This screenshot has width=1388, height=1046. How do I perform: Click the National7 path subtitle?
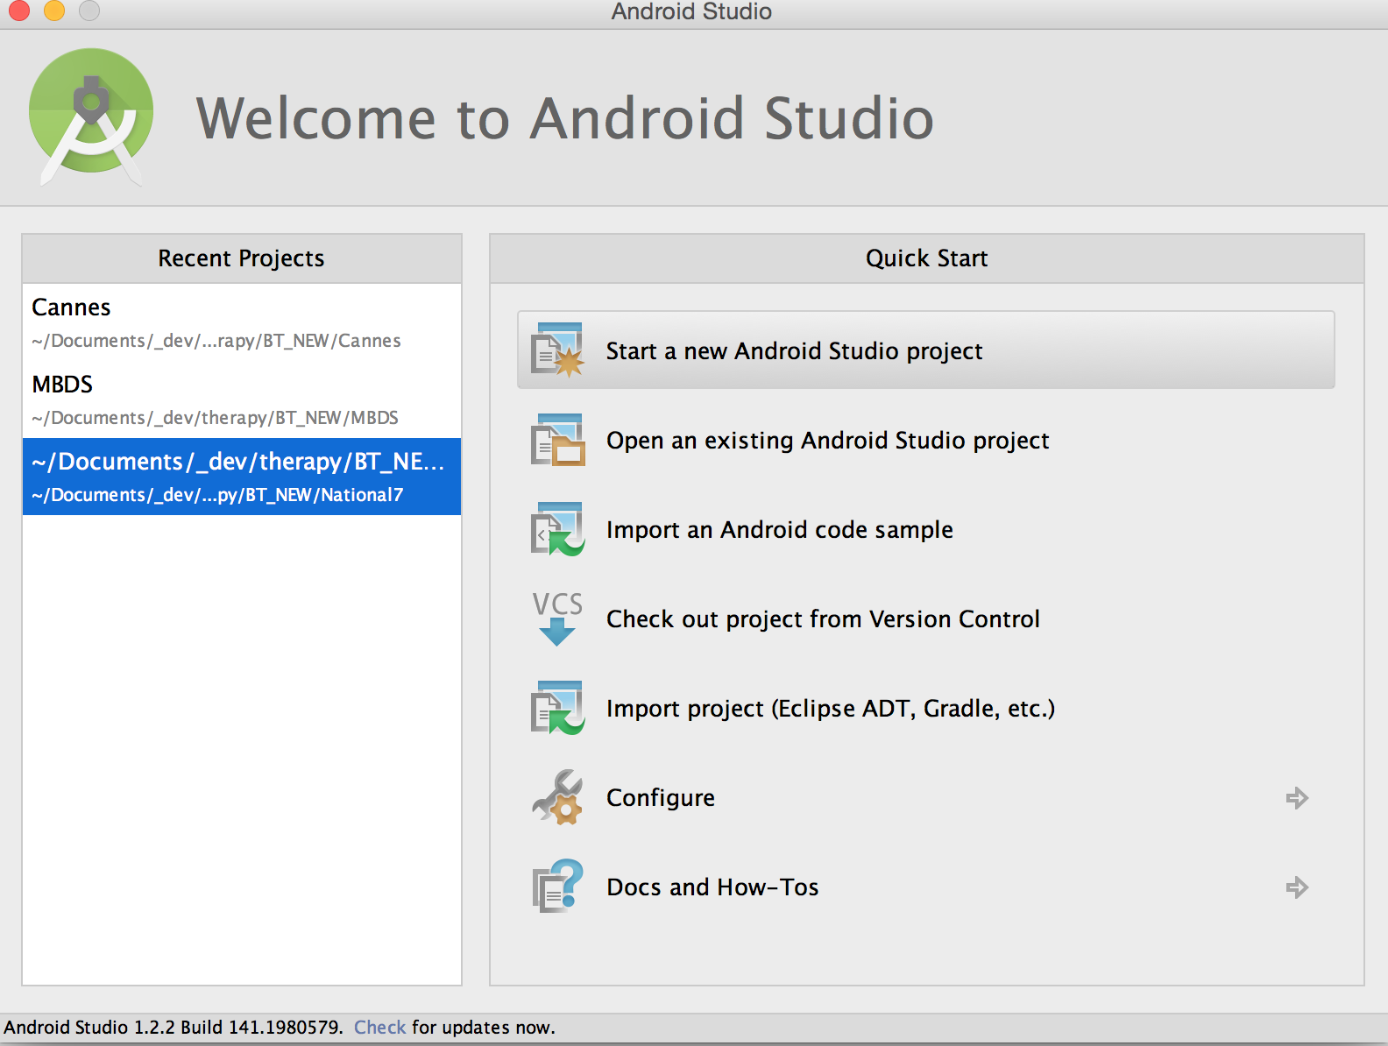217,495
